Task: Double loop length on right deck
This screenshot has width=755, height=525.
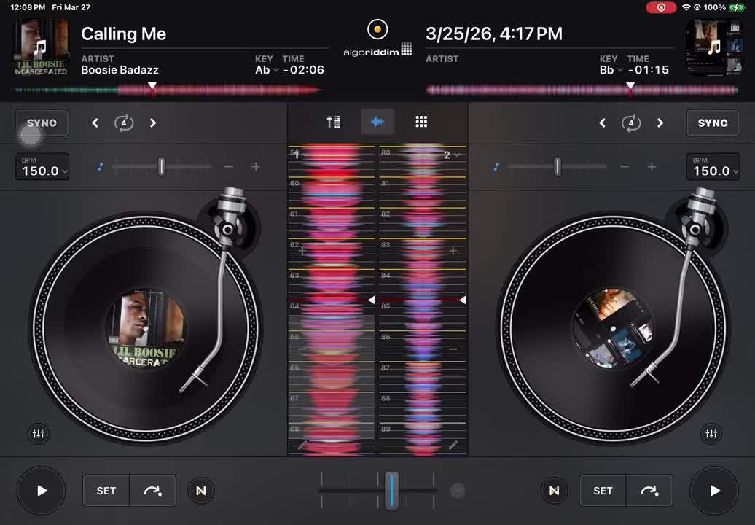Action: click(660, 122)
